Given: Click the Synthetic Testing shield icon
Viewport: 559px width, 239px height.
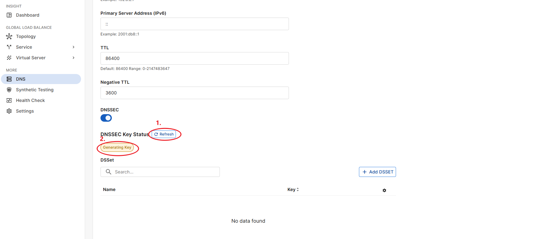Looking at the screenshot, I should [x=9, y=90].
